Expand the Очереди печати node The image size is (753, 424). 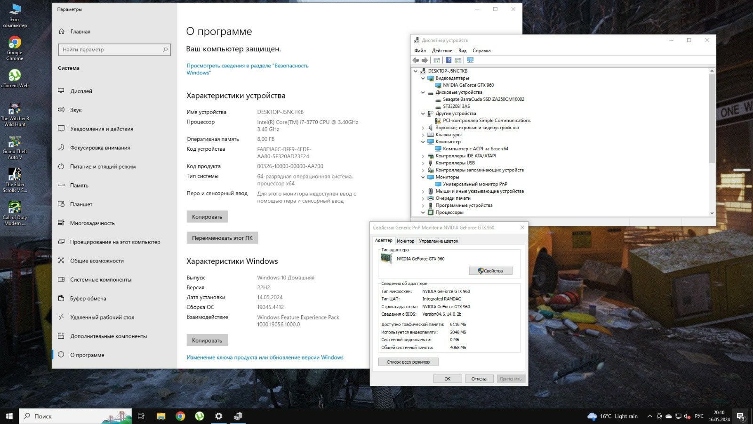423,198
